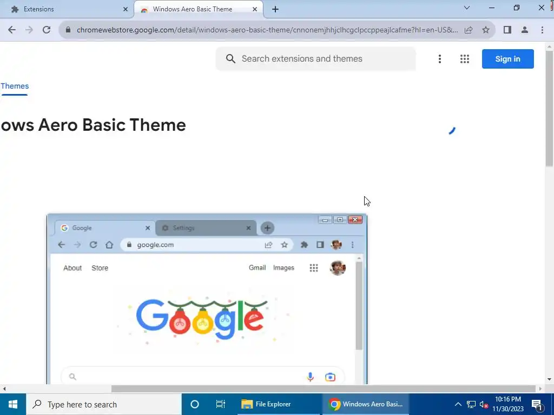The image size is (554, 415).
Task: Click the horizontal page scrollbar thumb
Action: 324,389
